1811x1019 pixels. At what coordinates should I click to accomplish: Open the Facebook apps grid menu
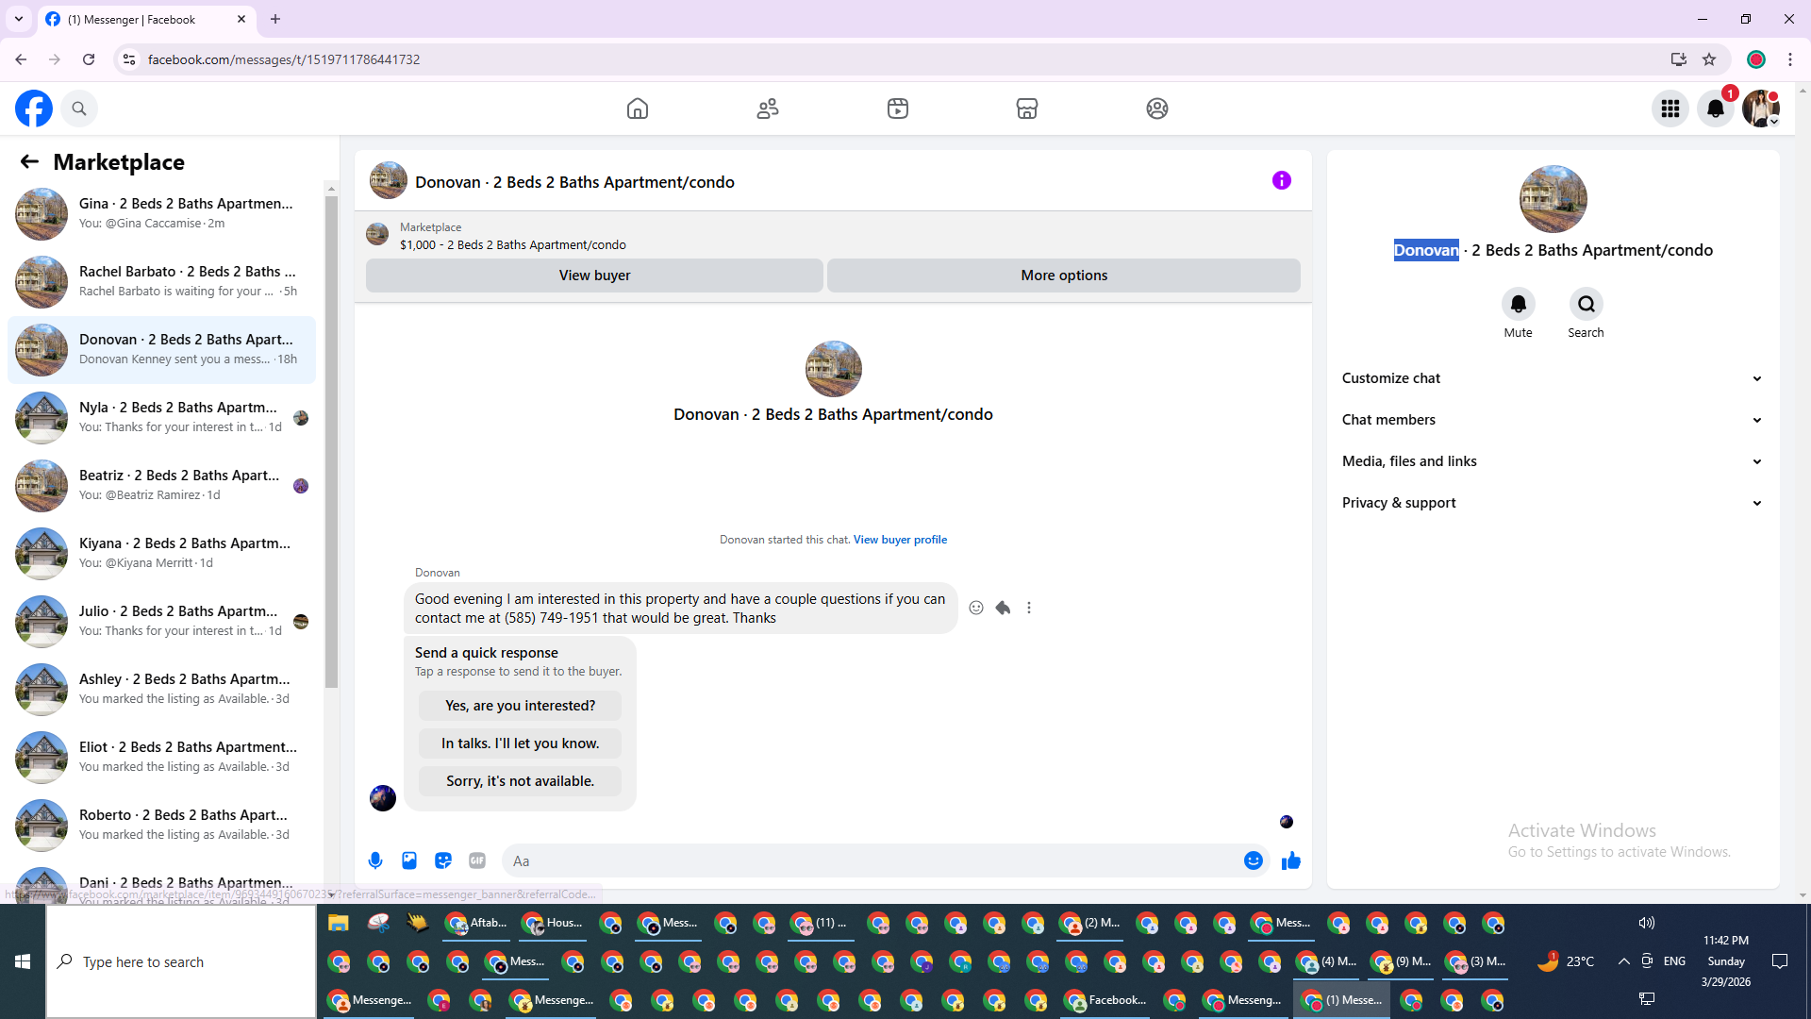[x=1670, y=109]
